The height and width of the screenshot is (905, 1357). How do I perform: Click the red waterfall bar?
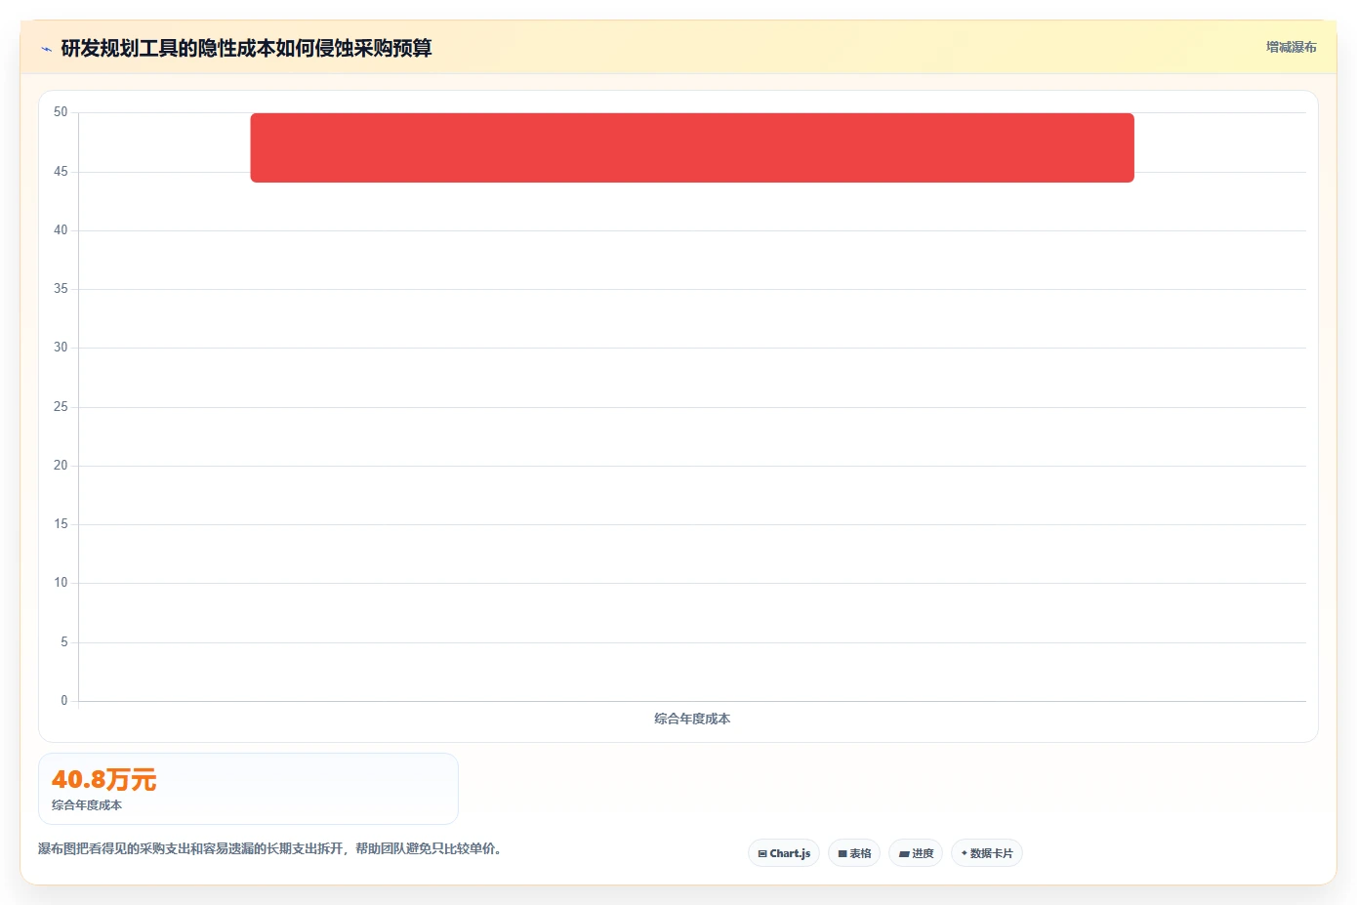[x=692, y=147]
